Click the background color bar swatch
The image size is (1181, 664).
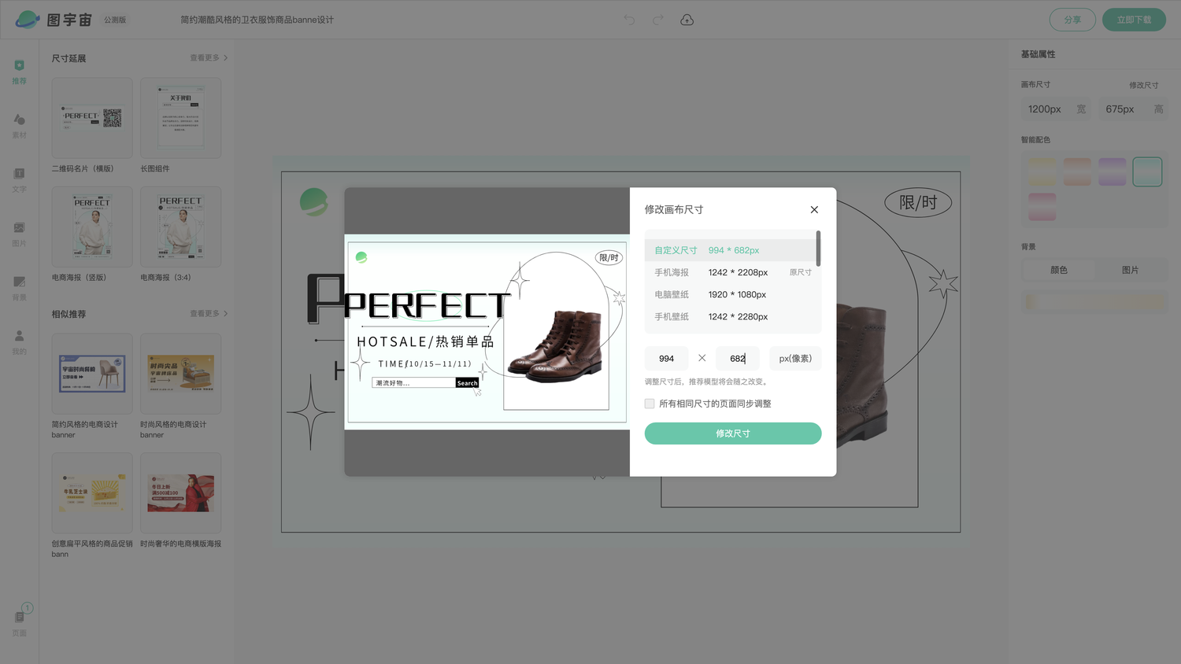coord(1094,301)
